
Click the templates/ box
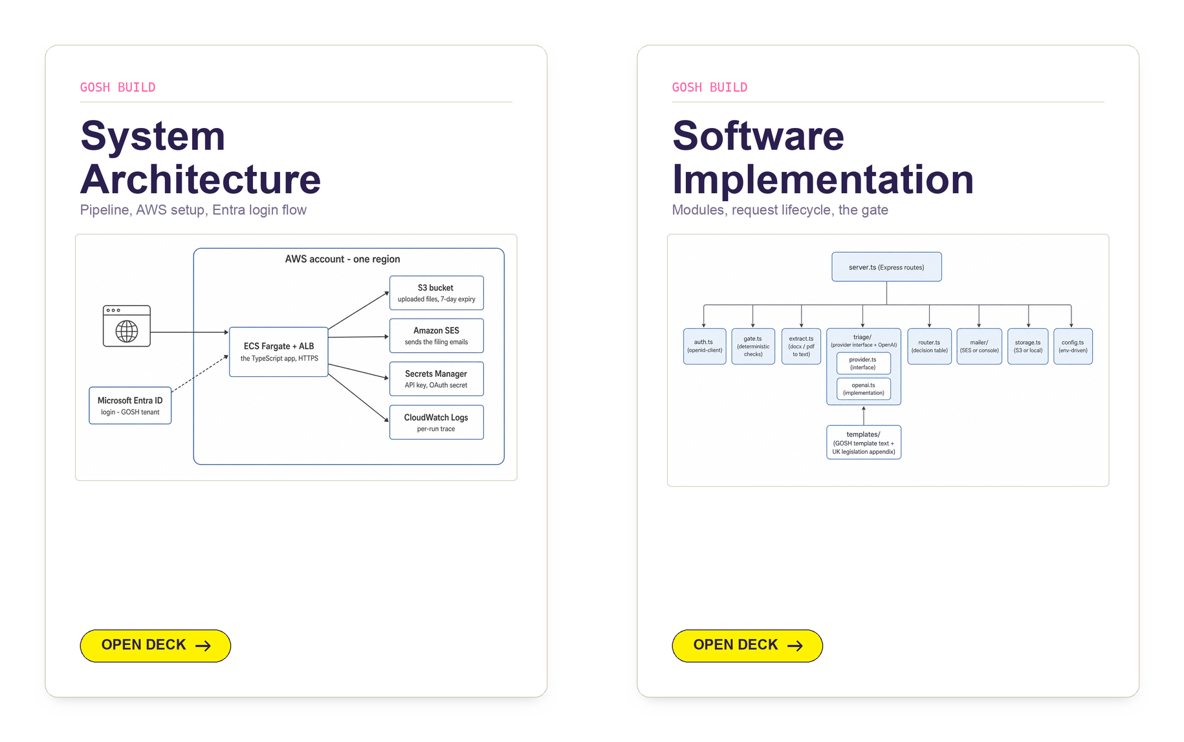(x=864, y=442)
